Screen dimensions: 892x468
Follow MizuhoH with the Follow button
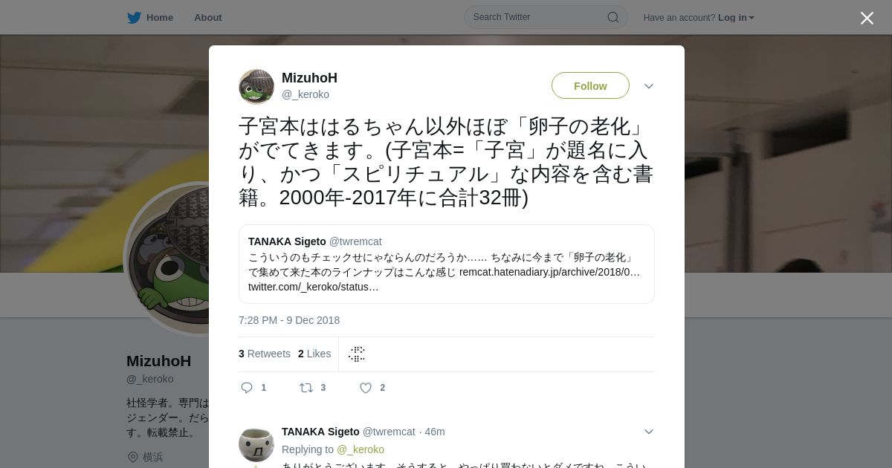[x=590, y=85]
